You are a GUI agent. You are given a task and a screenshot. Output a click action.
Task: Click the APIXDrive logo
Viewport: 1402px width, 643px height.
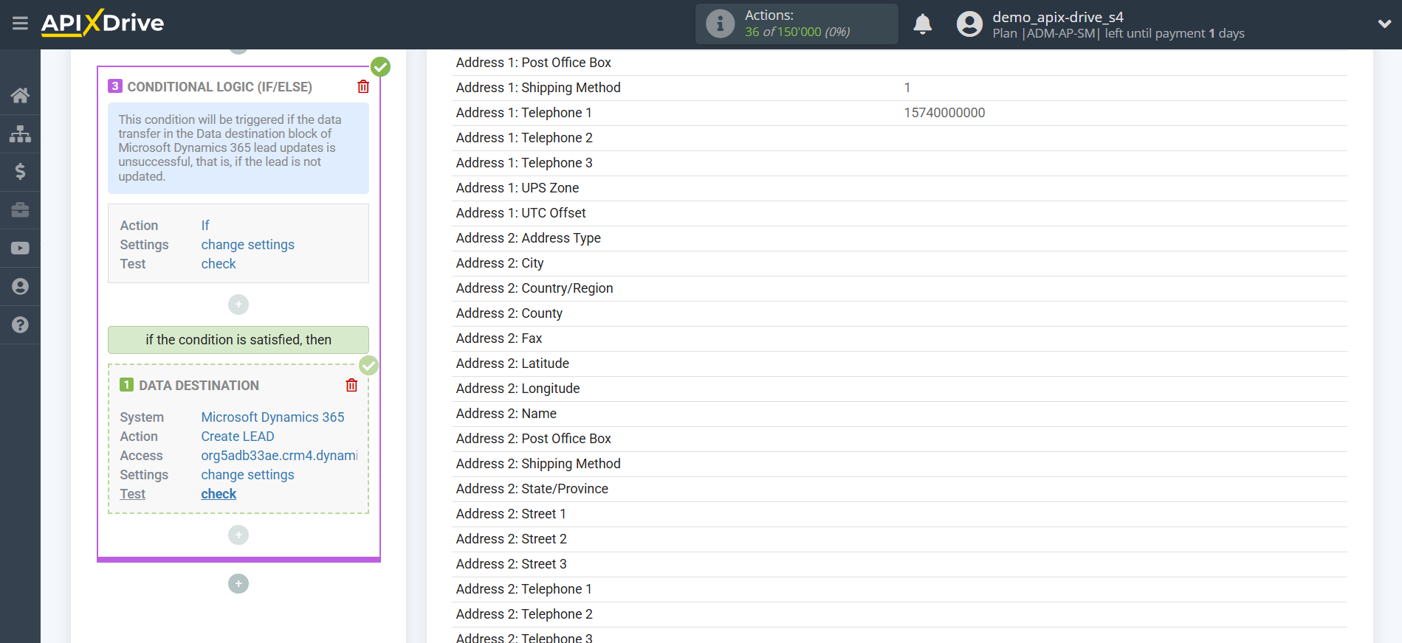tap(103, 23)
